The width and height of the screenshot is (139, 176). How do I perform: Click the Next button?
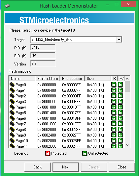(x=66, y=167)
